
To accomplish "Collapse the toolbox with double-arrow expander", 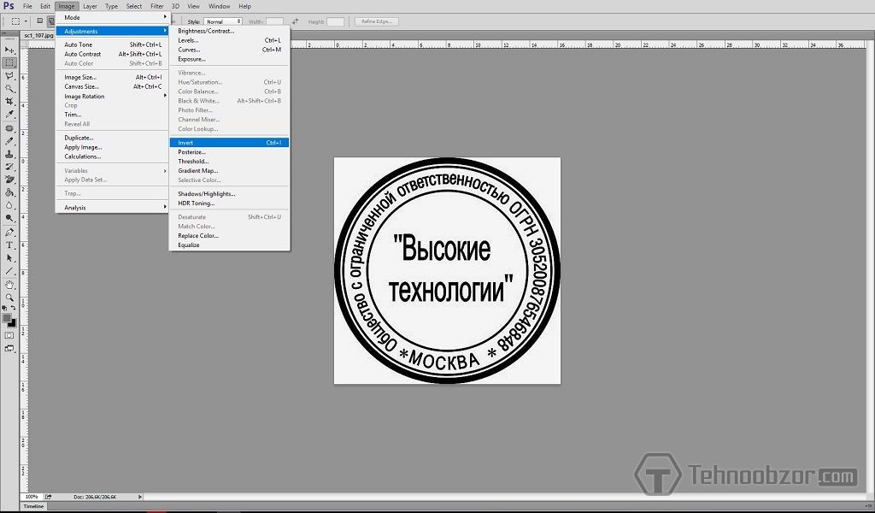I will tap(4, 34).
